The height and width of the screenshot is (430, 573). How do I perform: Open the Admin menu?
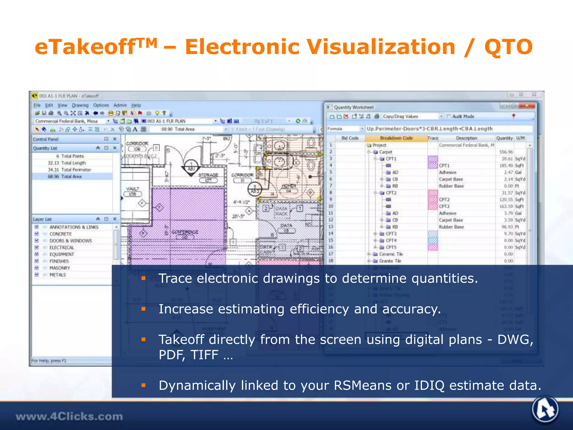[120, 105]
